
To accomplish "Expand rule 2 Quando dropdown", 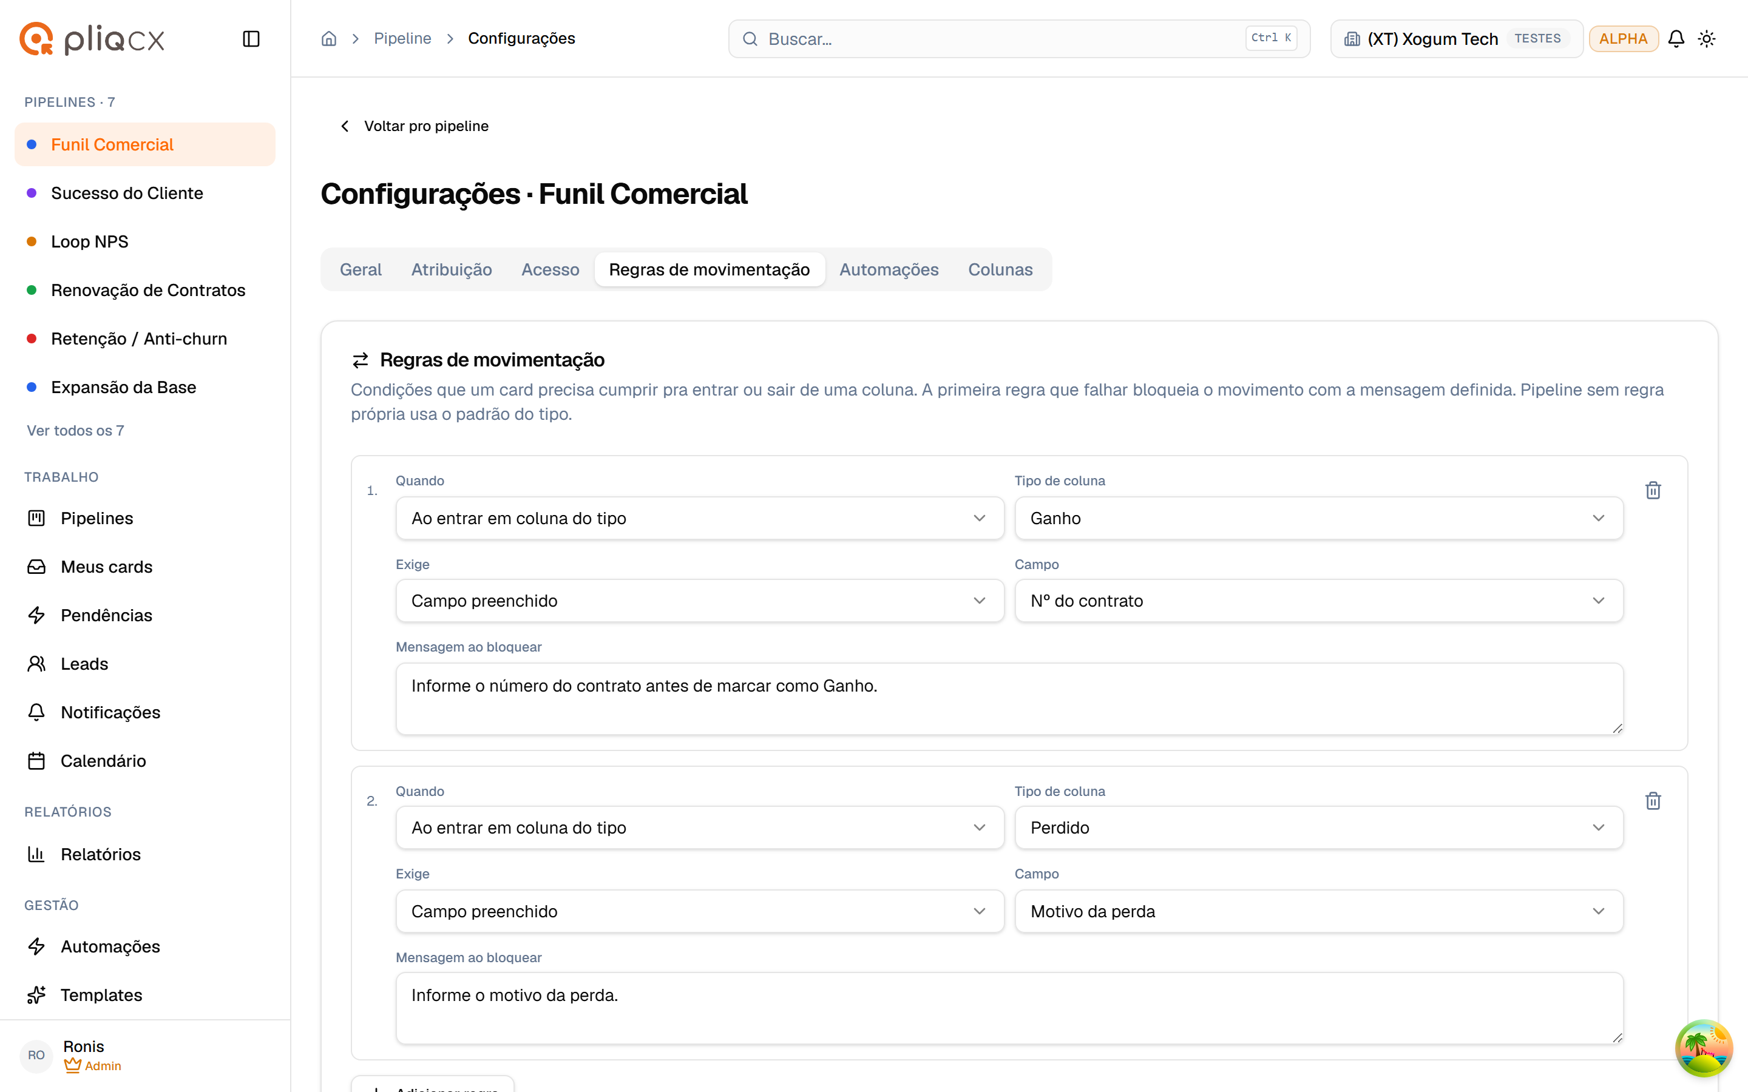I will (x=699, y=827).
